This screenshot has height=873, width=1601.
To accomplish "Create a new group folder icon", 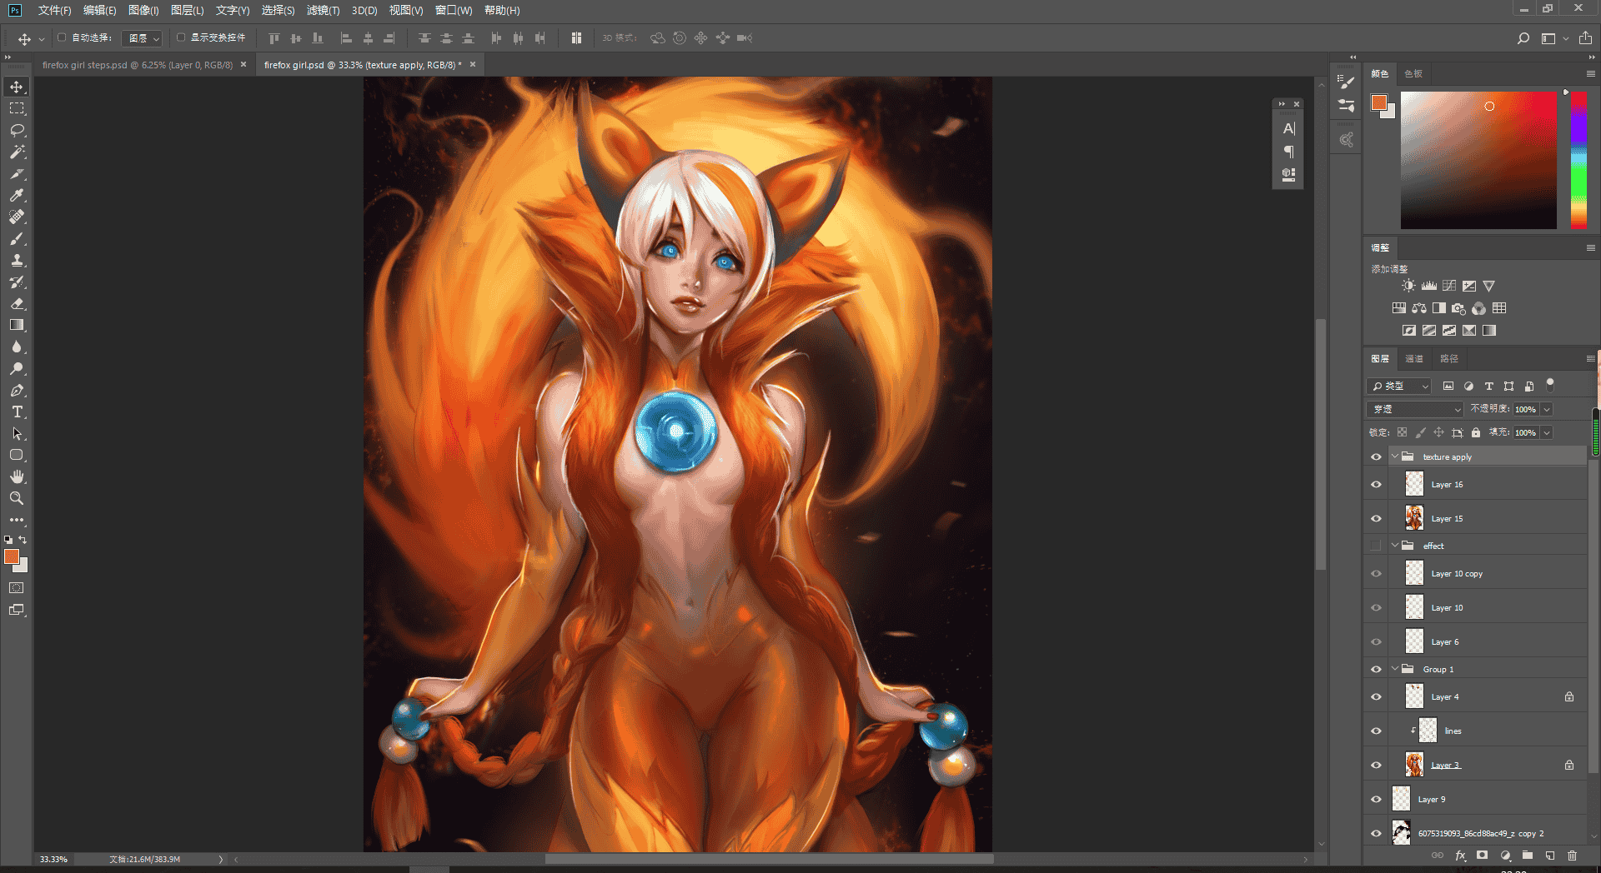I will click(1528, 856).
